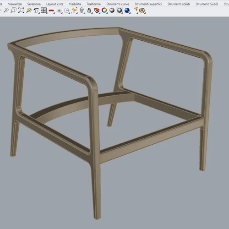Open the Strumenti solidi tab
This screenshot has height=229, width=229.
[179, 4]
